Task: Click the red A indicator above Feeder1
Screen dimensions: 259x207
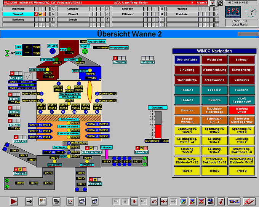Action: 16,137
